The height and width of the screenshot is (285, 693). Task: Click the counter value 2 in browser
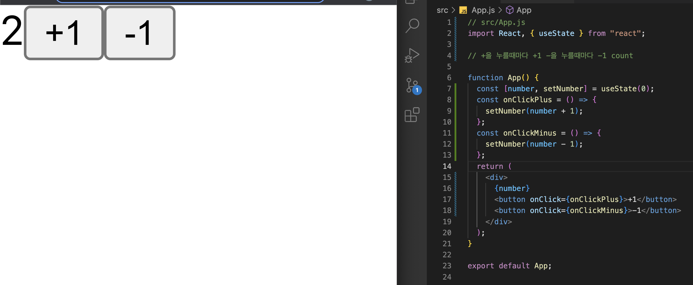pyautogui.click(x=12, y=31)
